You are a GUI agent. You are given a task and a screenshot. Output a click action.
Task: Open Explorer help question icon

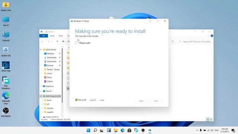(212, 36)
